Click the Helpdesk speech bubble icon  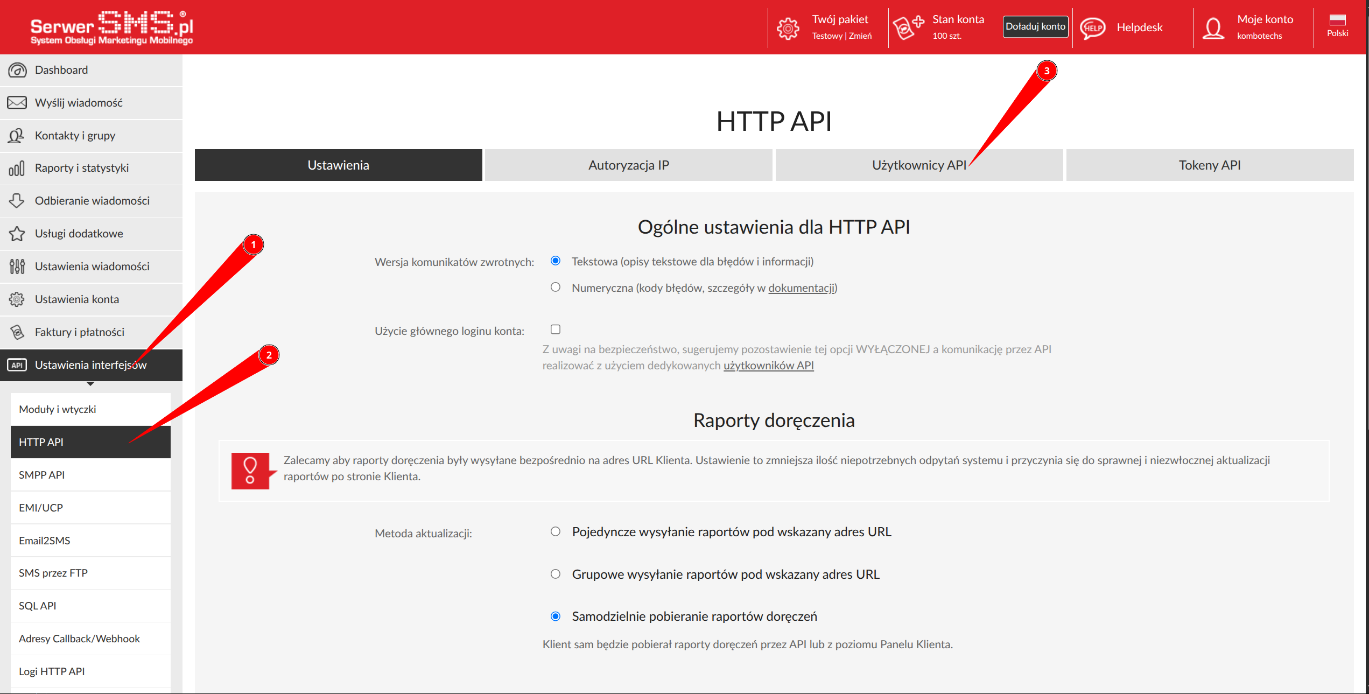pyautogui.click(x=1092, y=28)
